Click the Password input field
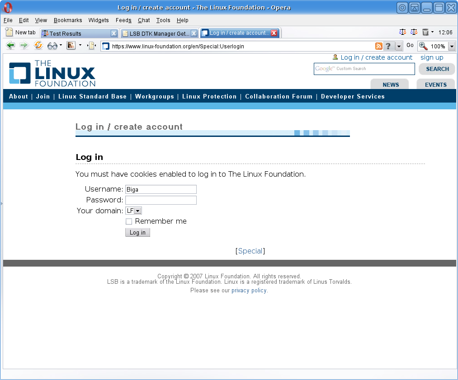458x380 pixels. tap(161, 200)
